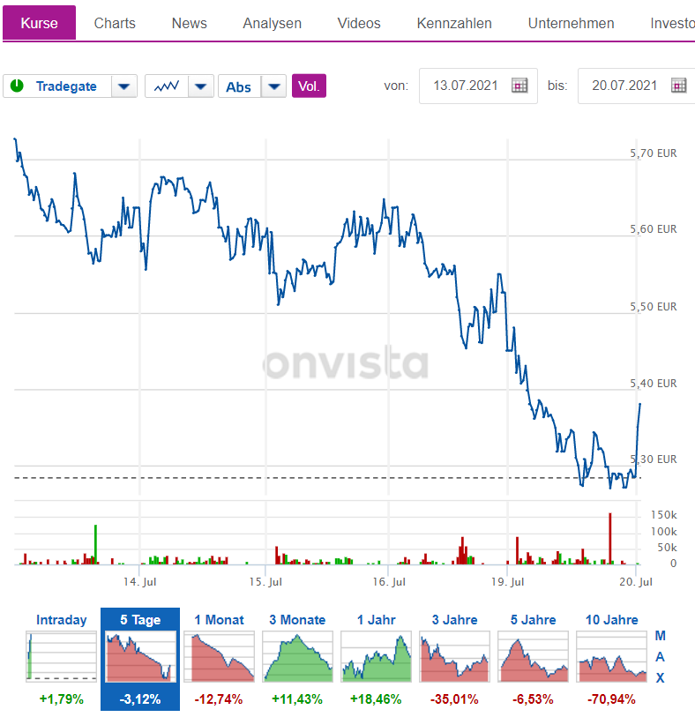Image resolution: width=695 pixels, height=717 pixels.
Task: Select the 1 Jahr period
Action: (x=377, y=620)
